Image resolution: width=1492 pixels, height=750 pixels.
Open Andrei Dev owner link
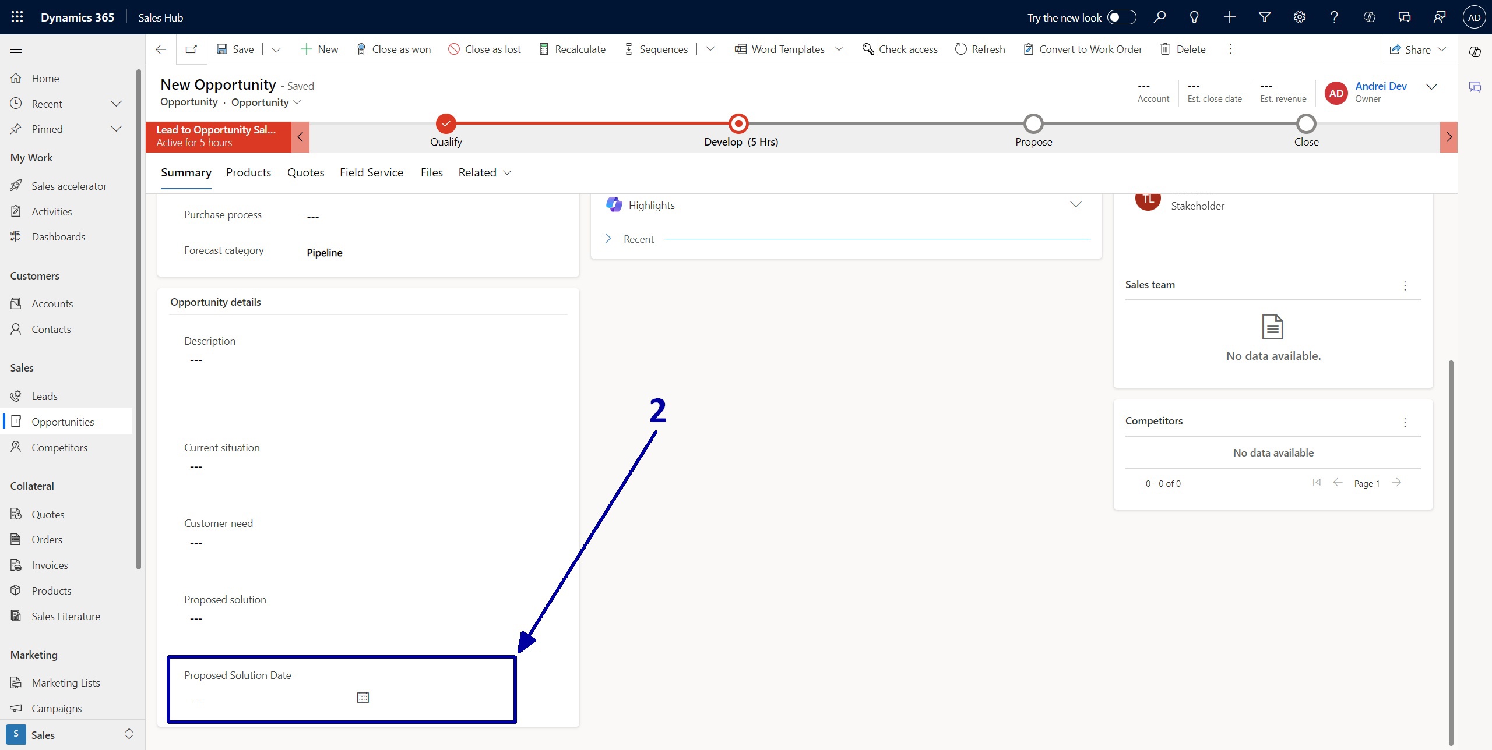(x=1381, y=86)
